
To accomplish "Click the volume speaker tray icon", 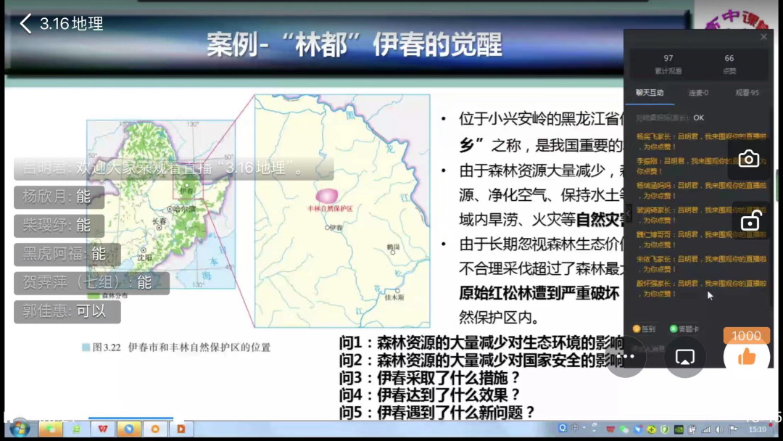I will pos(719,429).
